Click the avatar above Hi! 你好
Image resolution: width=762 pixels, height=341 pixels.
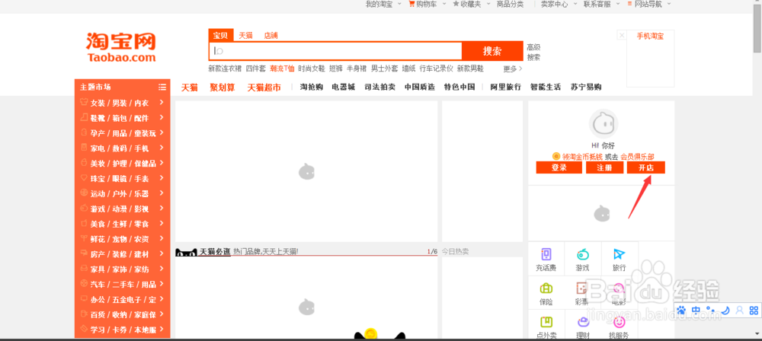point(603,123)
